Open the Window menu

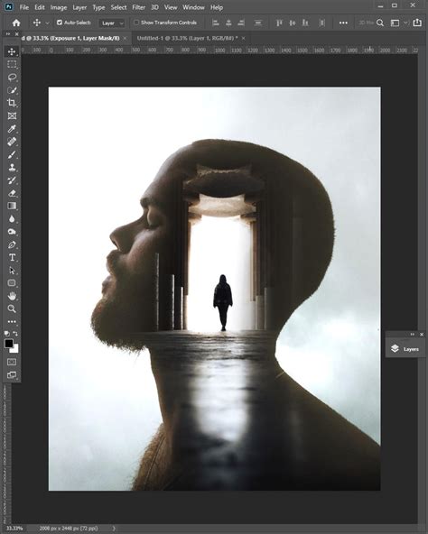(193, 7)
